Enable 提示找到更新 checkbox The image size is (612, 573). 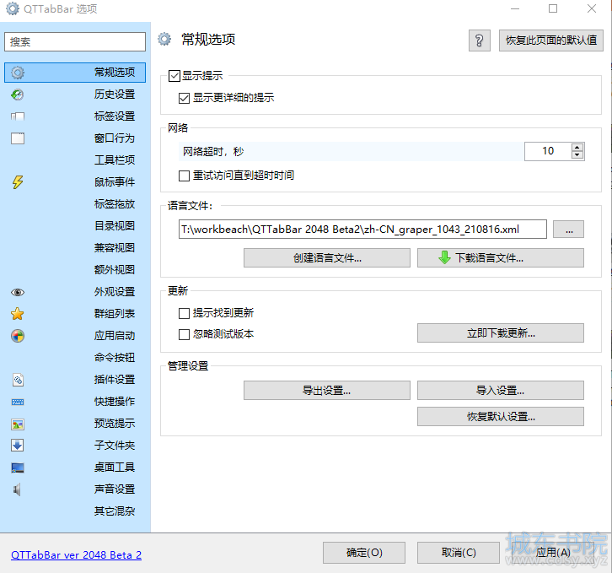[x=185, y=313]
